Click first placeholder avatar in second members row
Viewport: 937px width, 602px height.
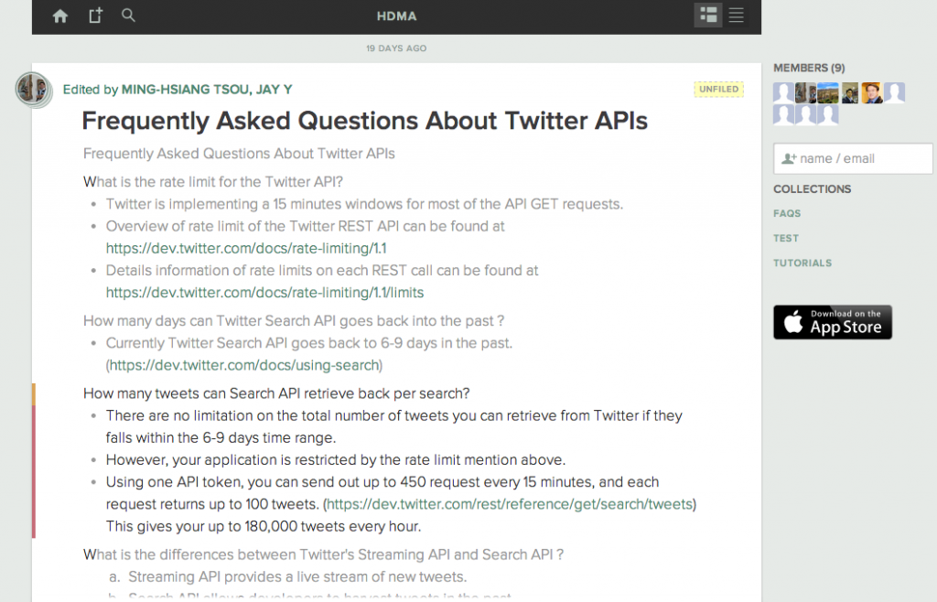(783, 114)
